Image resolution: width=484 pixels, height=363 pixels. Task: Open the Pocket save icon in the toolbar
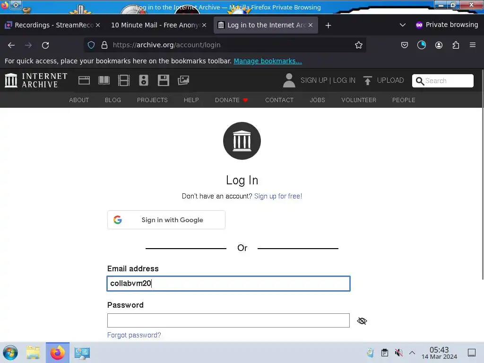[x=405, y=45]
